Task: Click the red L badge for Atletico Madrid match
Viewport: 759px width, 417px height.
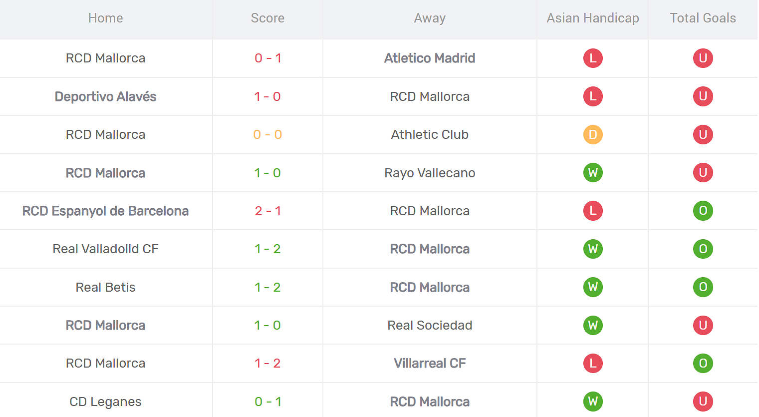Action: pos(593,58)
